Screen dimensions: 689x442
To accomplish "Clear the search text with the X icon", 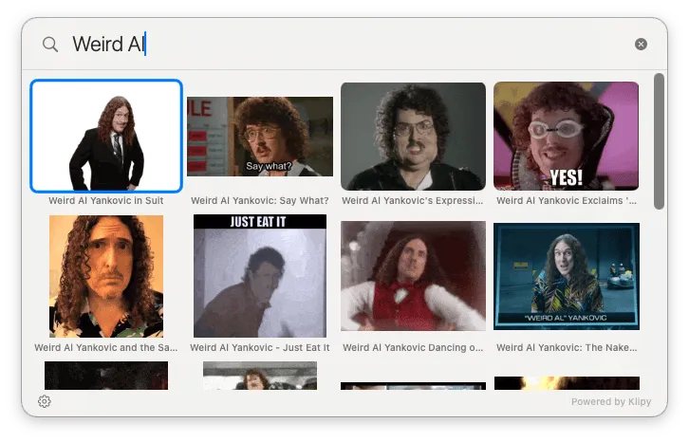I will 641,44.
